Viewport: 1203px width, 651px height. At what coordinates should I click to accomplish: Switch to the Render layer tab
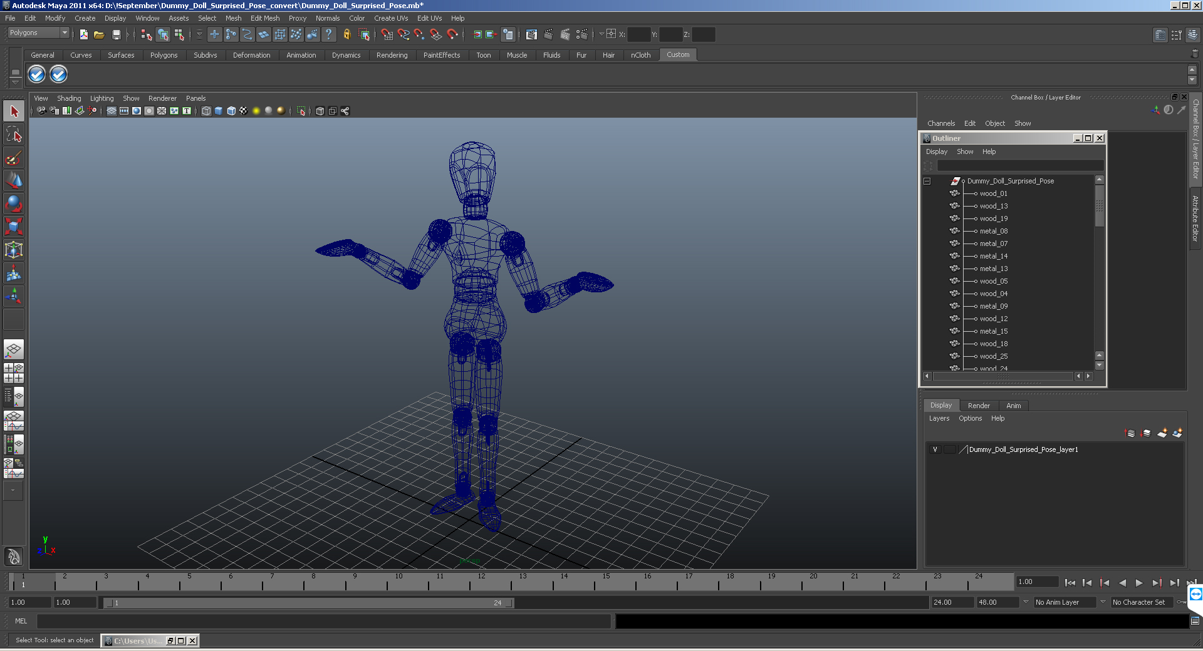coord(979,406)
